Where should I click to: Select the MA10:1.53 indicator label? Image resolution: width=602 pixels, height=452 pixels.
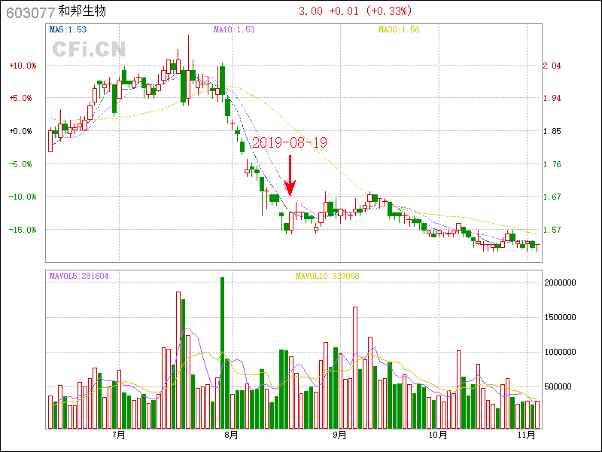pyautogui.click(x=234, y=30)
